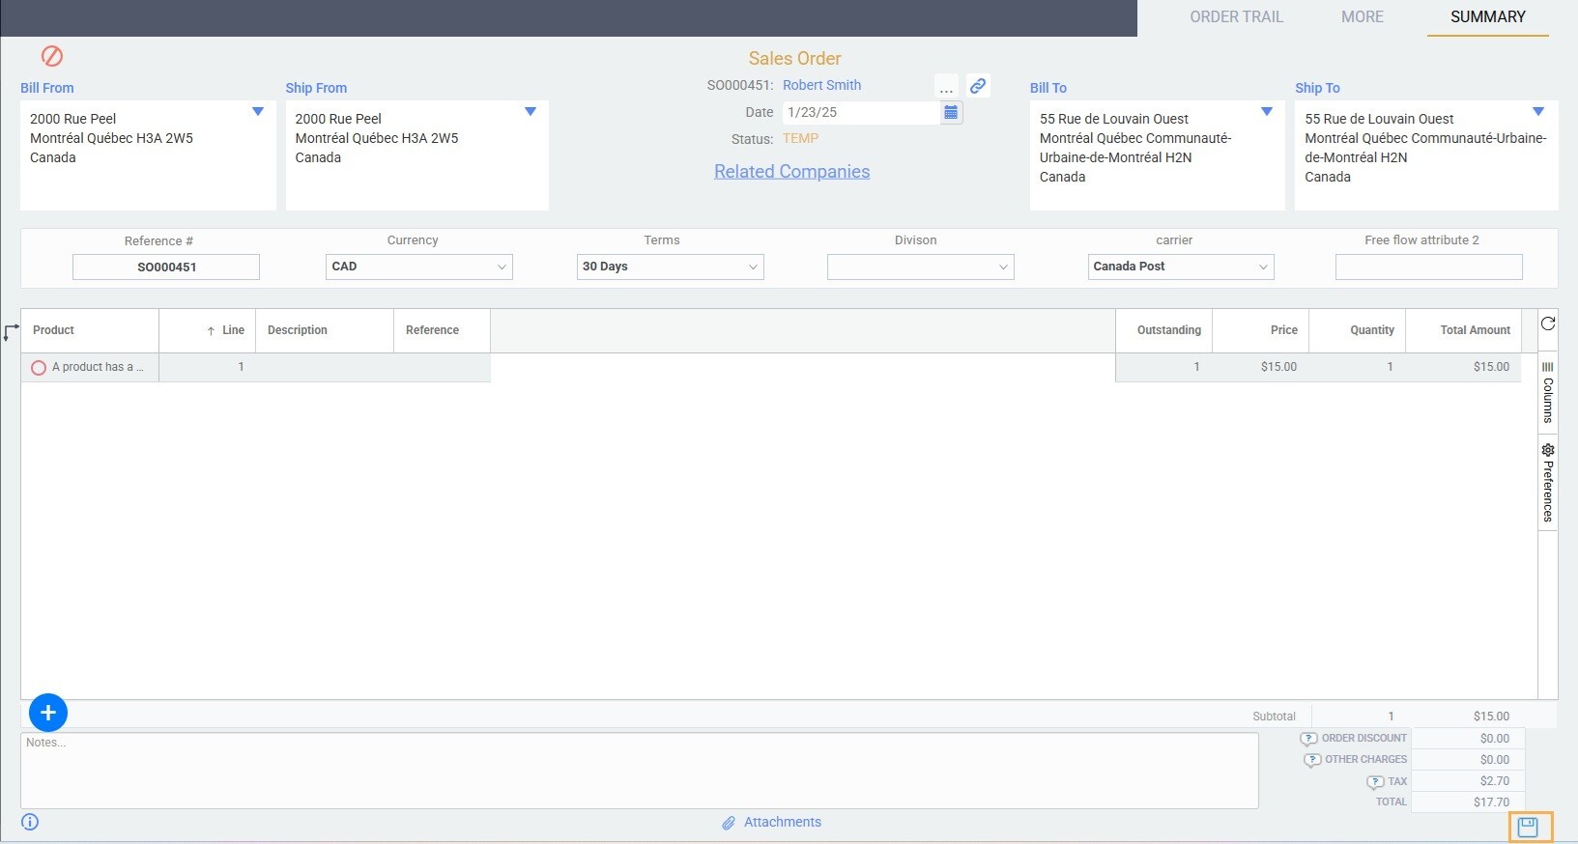The height and width of the screenshot is (844, 1578).
Task: Open the Preferences side panel
Action: point(1548,482)
